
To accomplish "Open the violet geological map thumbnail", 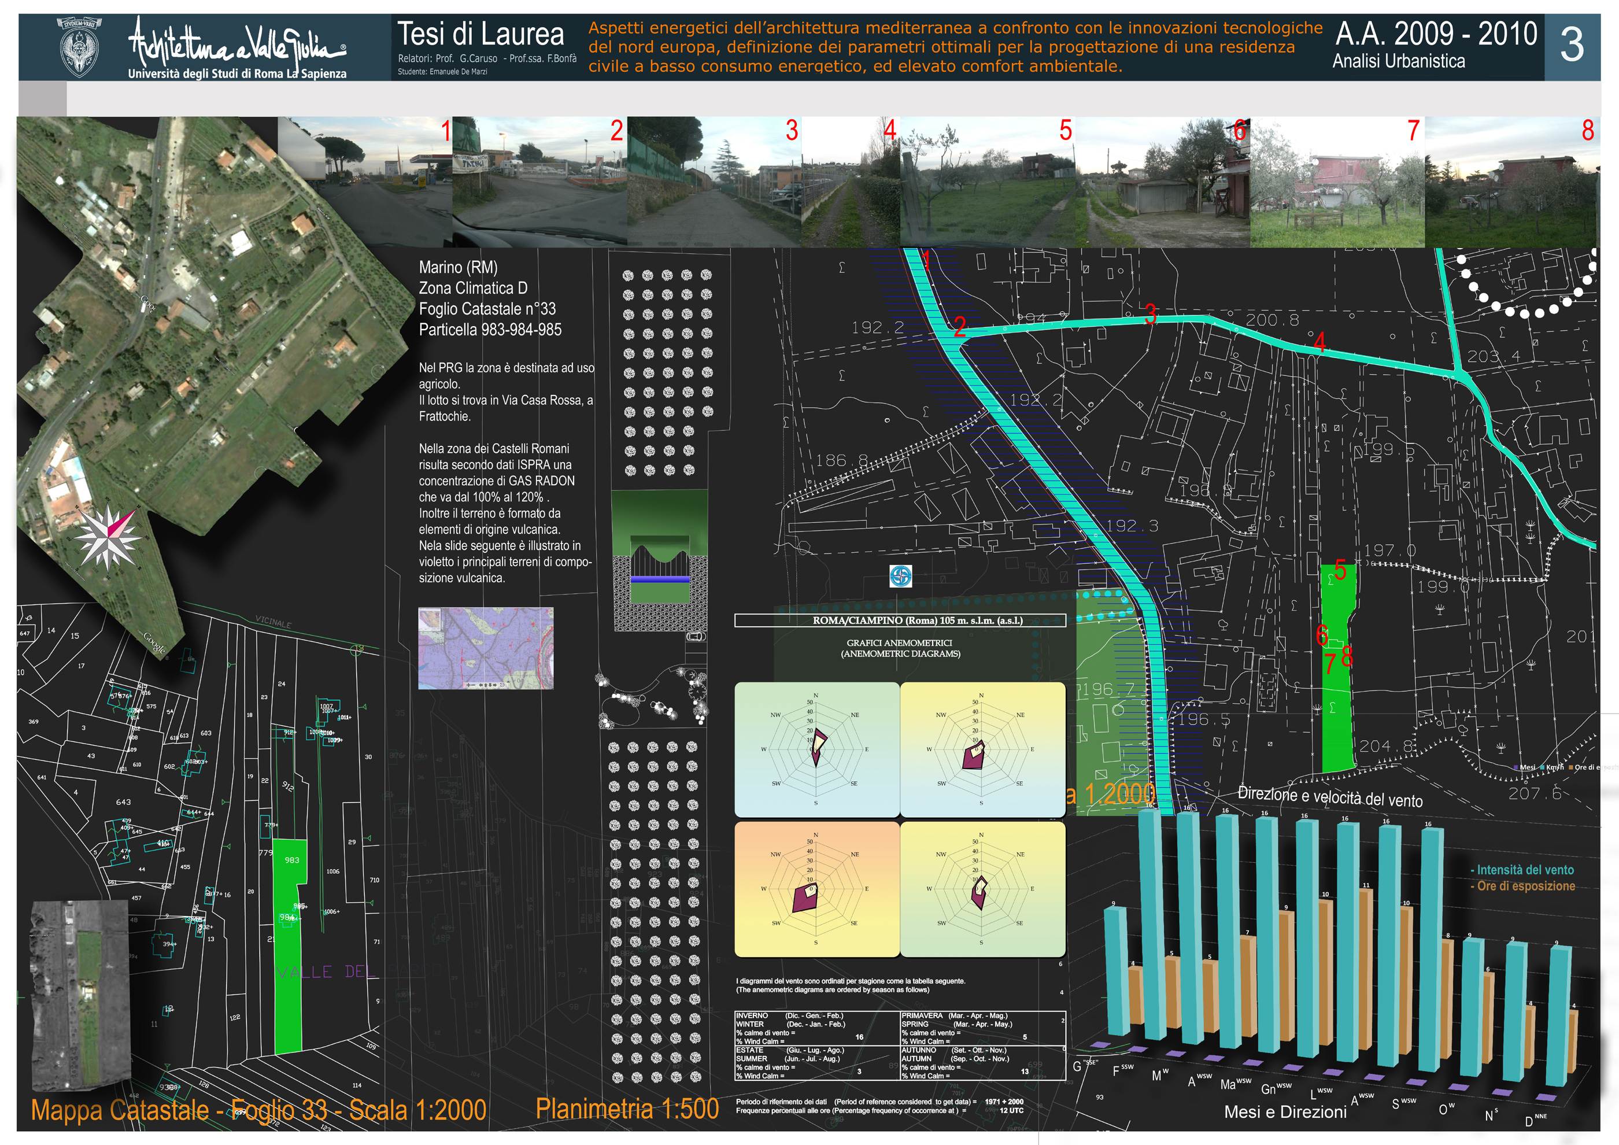I will click(x=486, y=648).
